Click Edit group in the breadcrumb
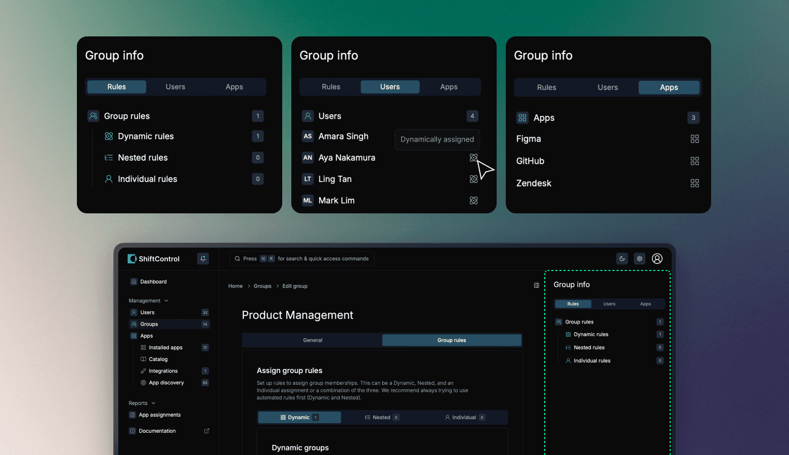This screenshot has height=455, width=789. (x=295, y=286)
